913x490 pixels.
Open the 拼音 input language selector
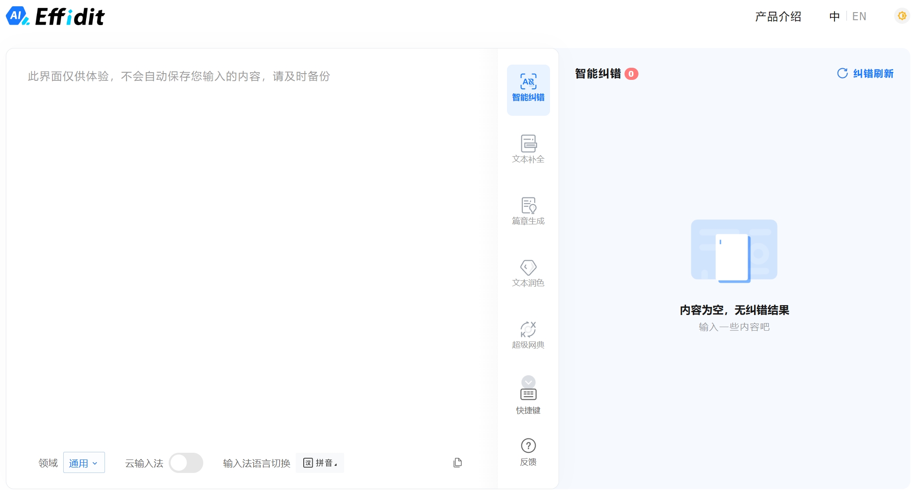[x=320, y=463]
